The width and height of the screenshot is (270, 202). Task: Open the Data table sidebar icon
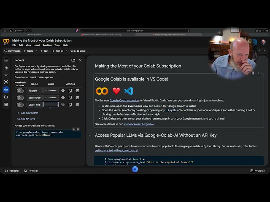6,104
